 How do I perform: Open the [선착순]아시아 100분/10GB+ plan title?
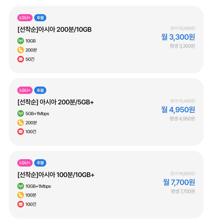point(56,175)
